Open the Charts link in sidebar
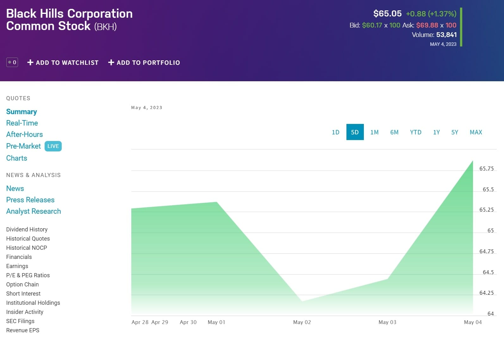This screenshot has height=337, width=504. 17,158
